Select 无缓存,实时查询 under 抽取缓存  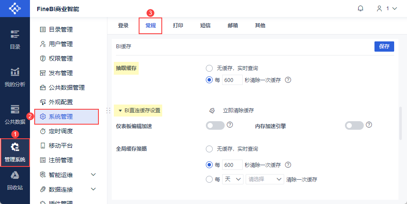coord(209,68)
